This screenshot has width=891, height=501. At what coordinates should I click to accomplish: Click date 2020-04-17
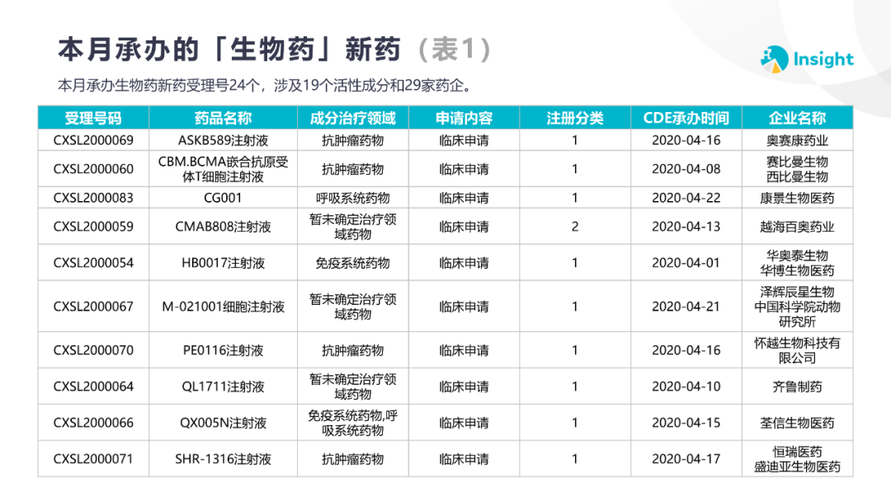(x=686, y=459)
